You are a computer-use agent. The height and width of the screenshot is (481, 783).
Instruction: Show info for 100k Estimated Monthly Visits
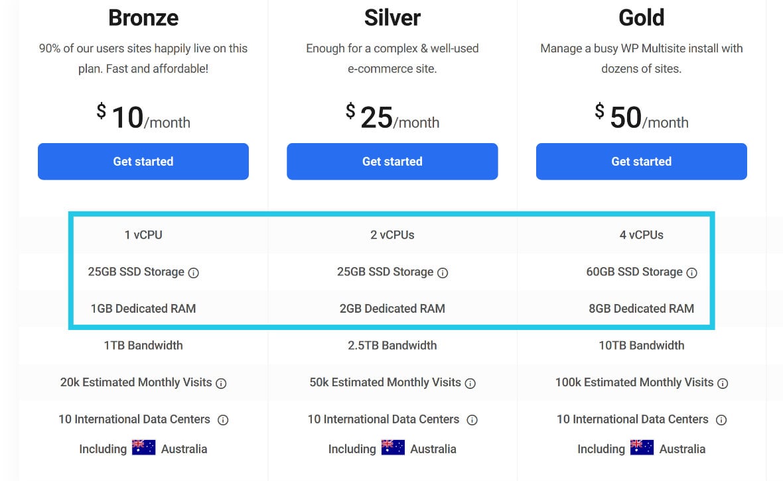point(723,384)
